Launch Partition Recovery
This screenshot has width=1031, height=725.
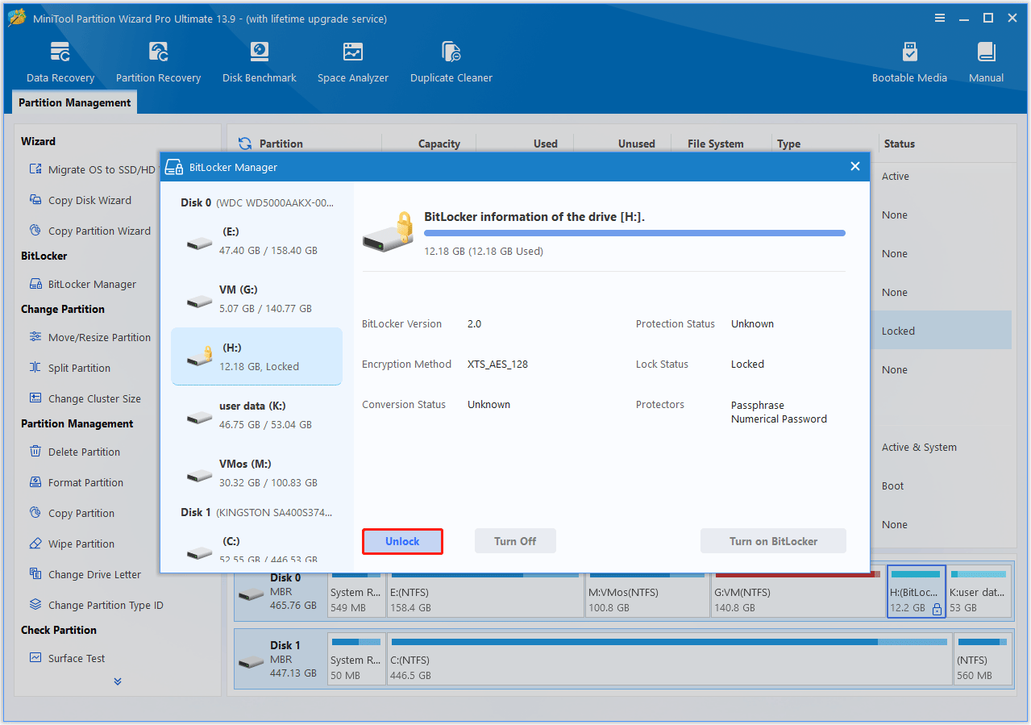pos(158,63)
